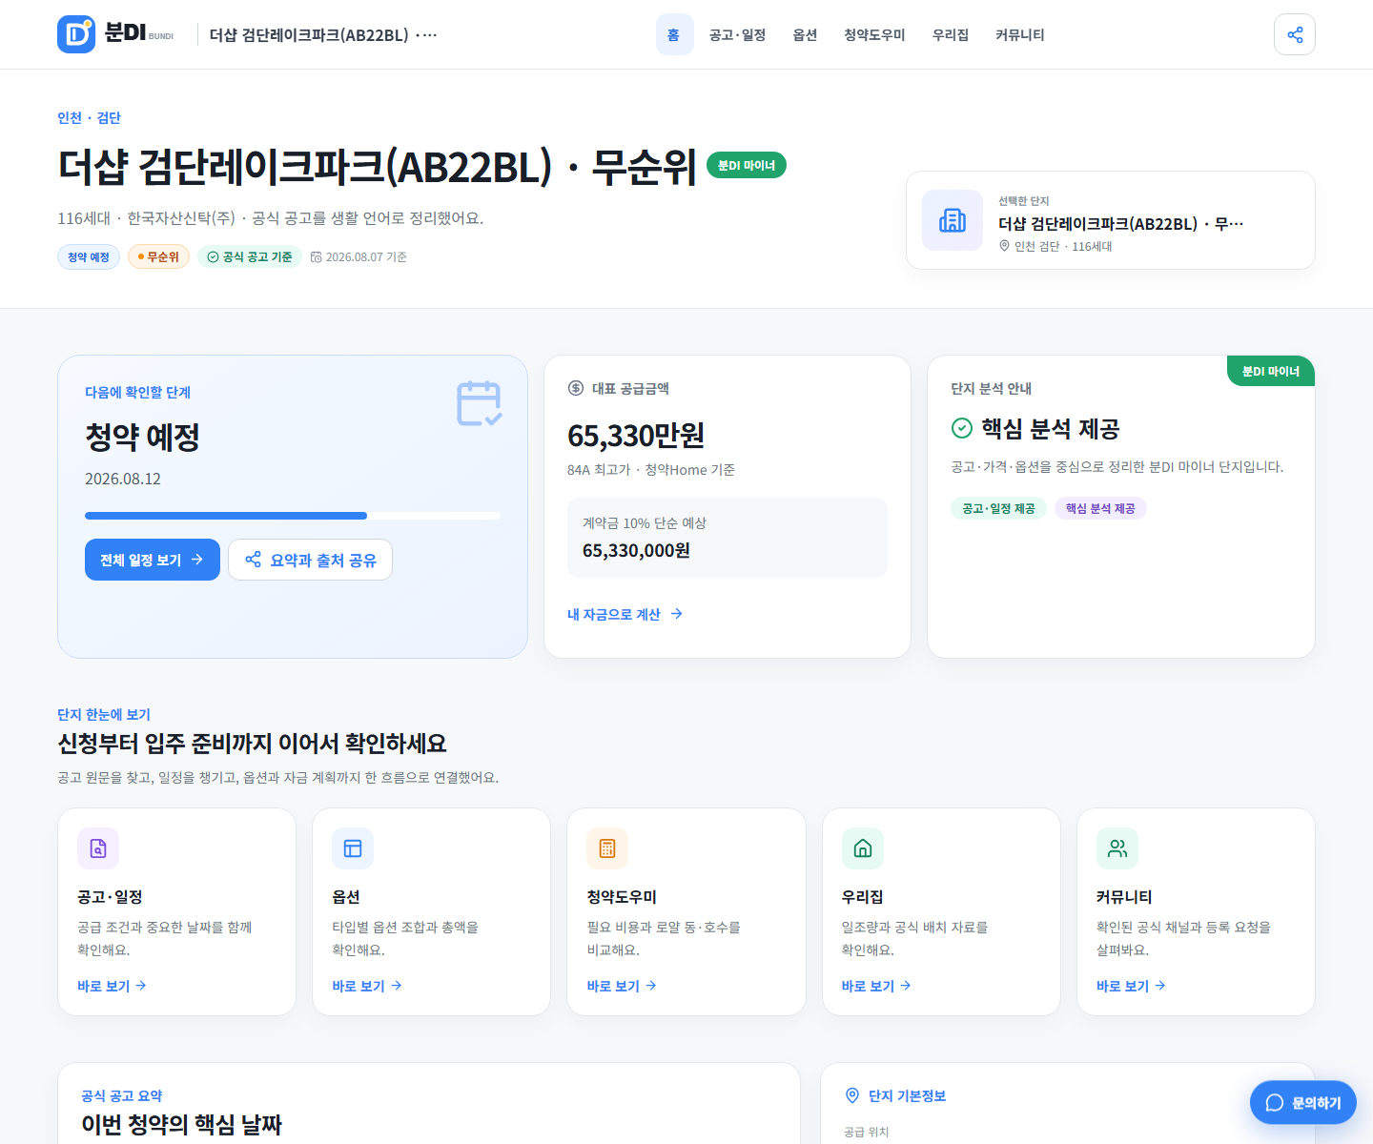
Task: Click the 요약과 출처 공유 button
Action: 310,560
